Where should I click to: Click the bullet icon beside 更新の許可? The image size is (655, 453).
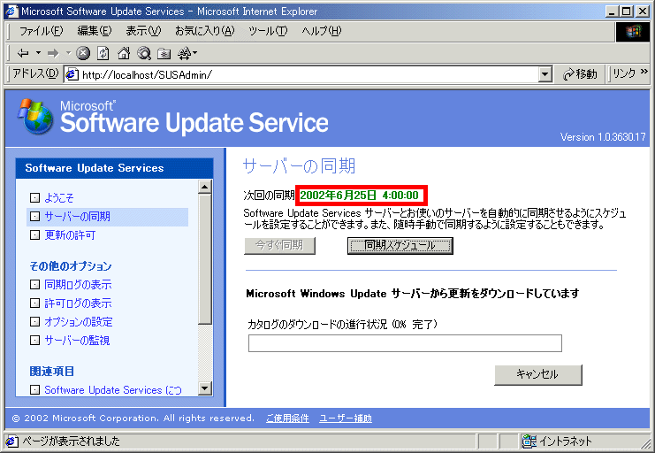[35, 235]
